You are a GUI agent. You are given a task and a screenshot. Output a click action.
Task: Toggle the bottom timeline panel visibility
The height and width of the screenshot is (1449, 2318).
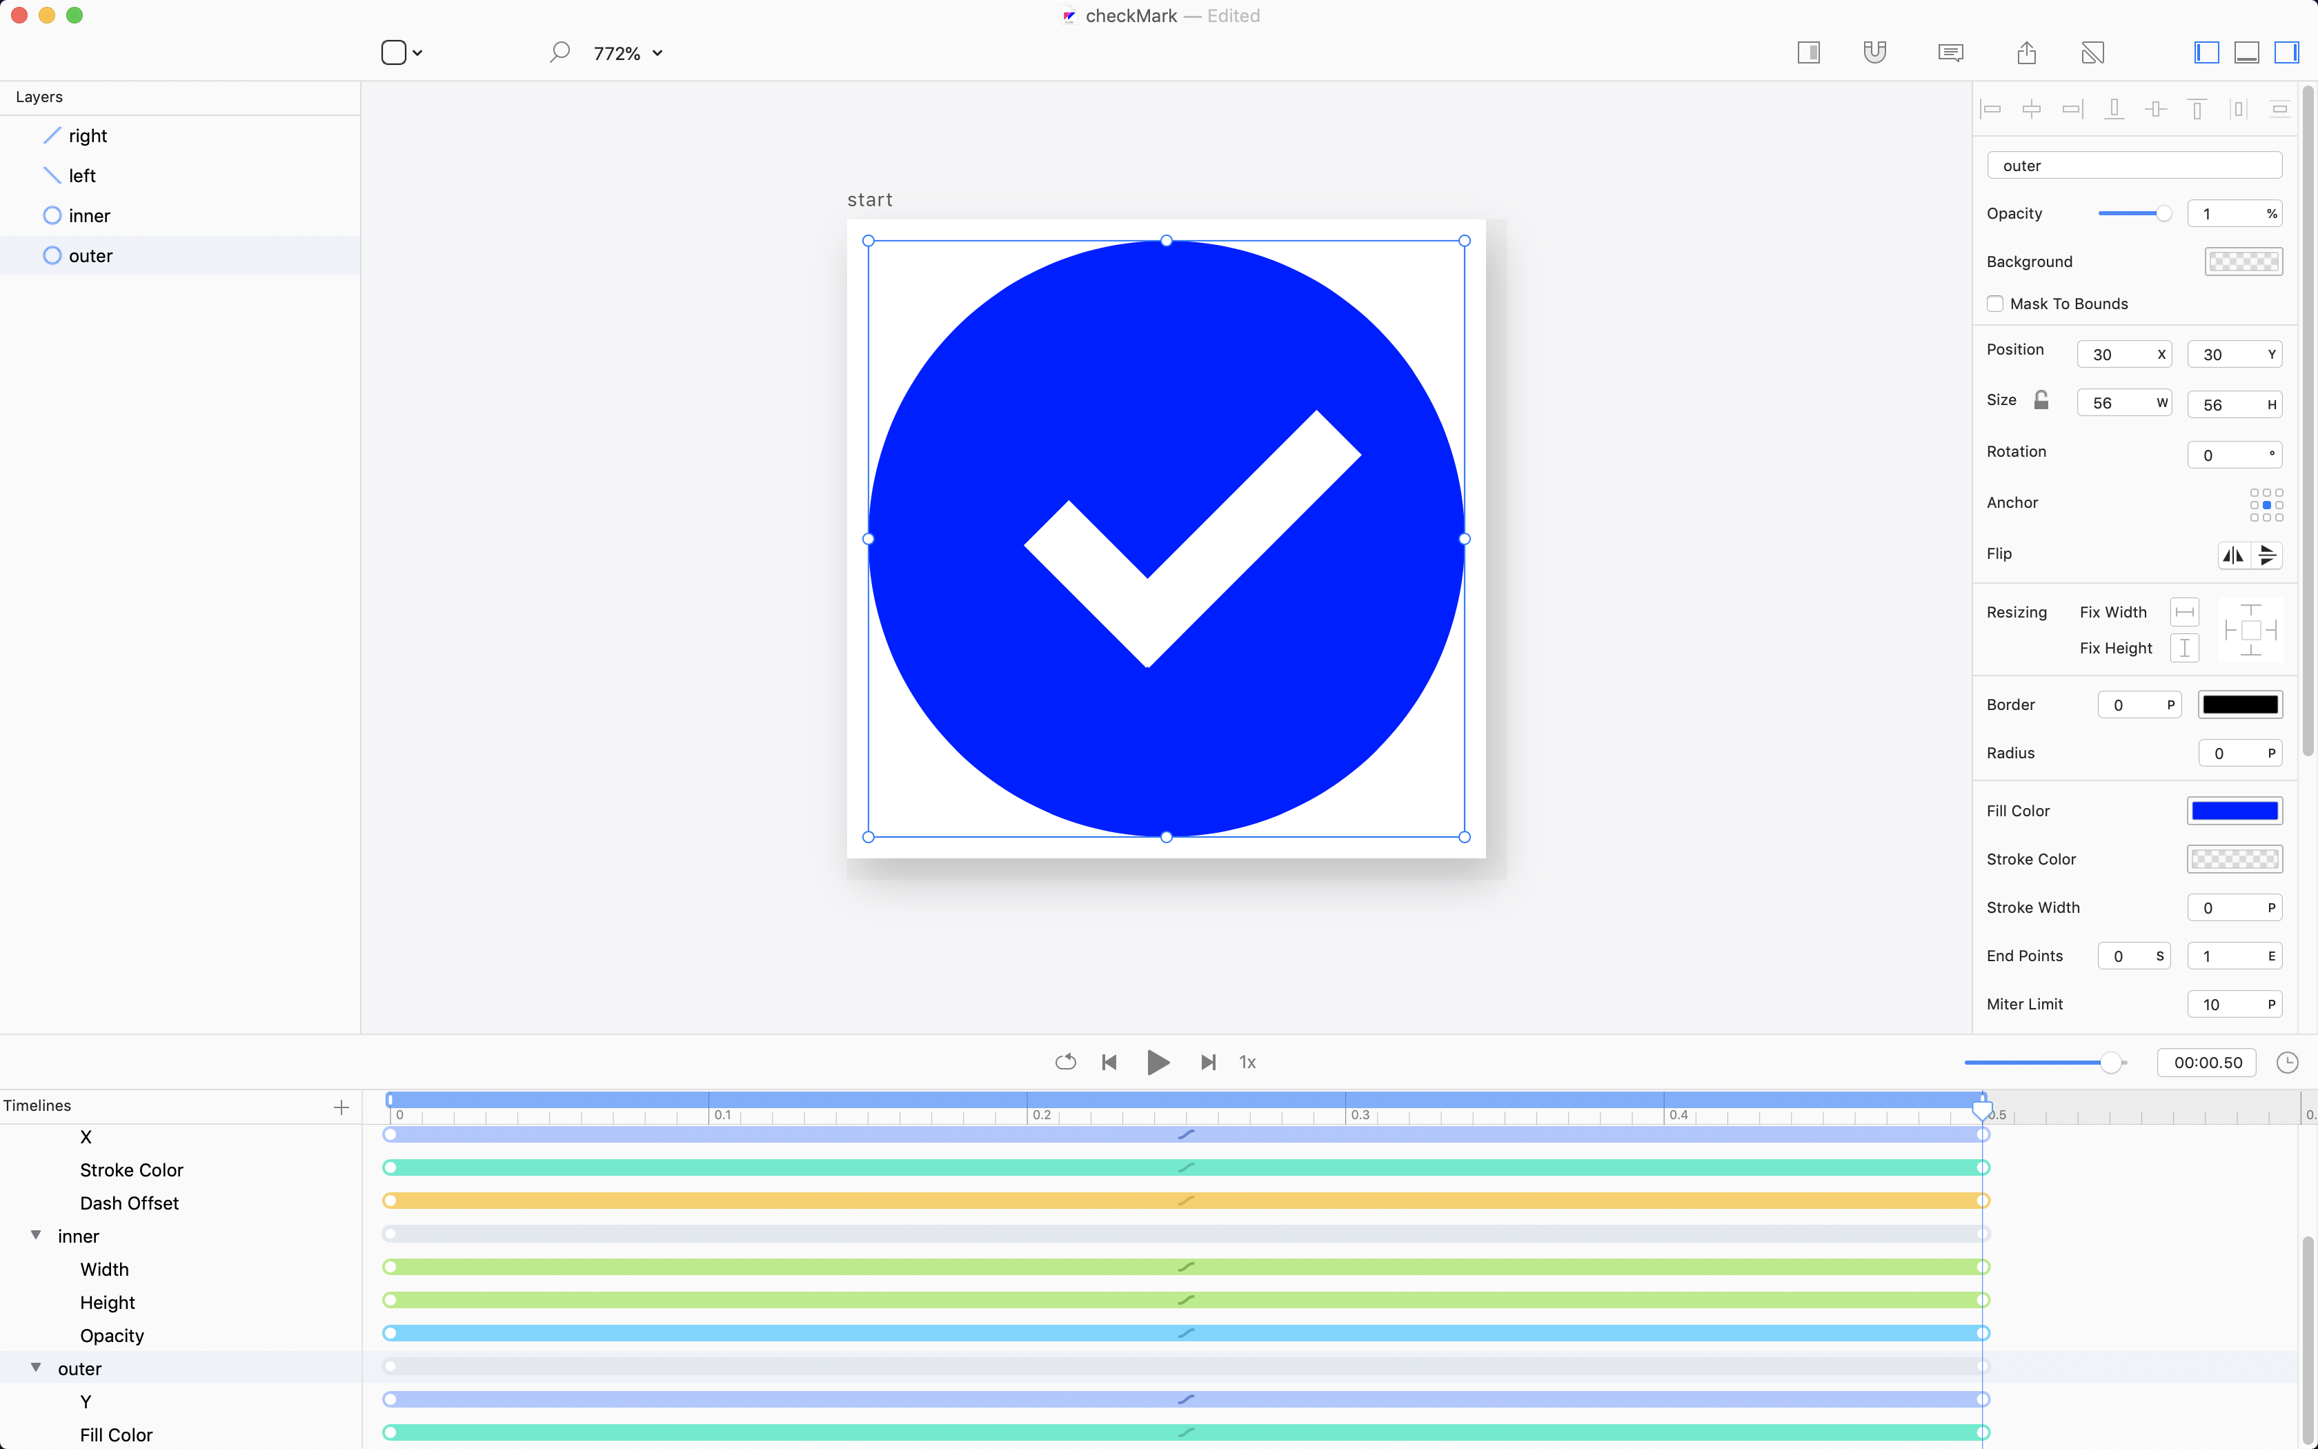(2246, 52)
